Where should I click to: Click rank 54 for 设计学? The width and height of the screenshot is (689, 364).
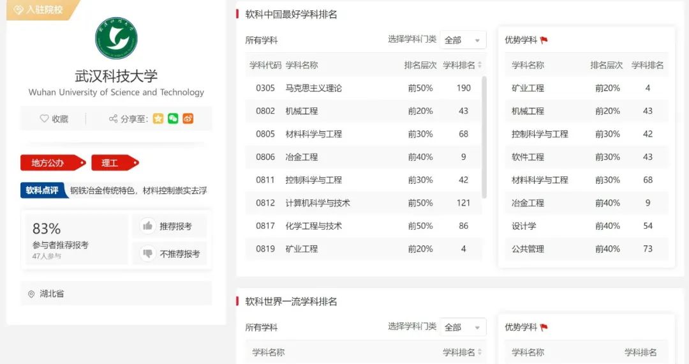[648, 225]
